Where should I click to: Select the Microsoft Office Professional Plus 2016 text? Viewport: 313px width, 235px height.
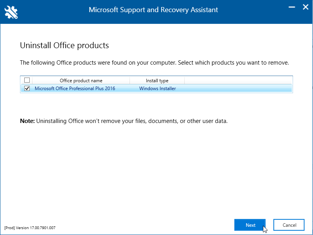(75, 89)
